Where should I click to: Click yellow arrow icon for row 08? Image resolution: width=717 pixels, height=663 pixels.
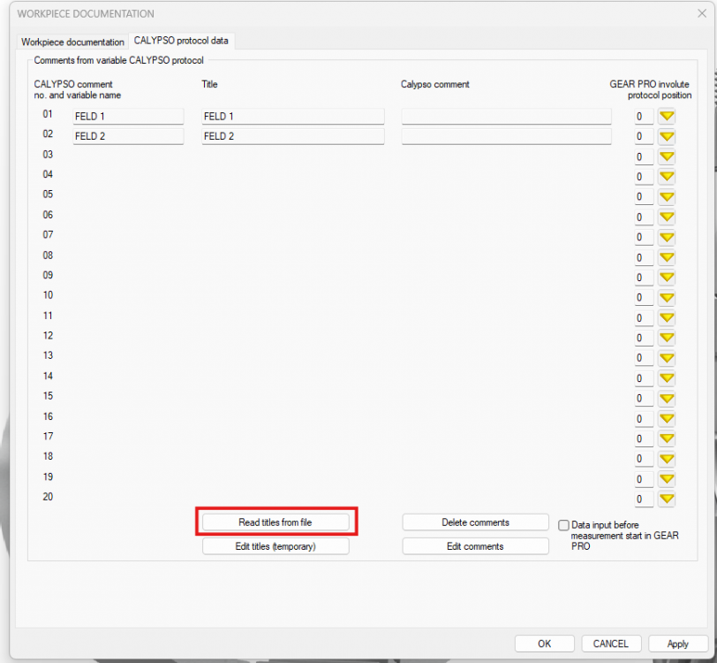coord(667,257)
